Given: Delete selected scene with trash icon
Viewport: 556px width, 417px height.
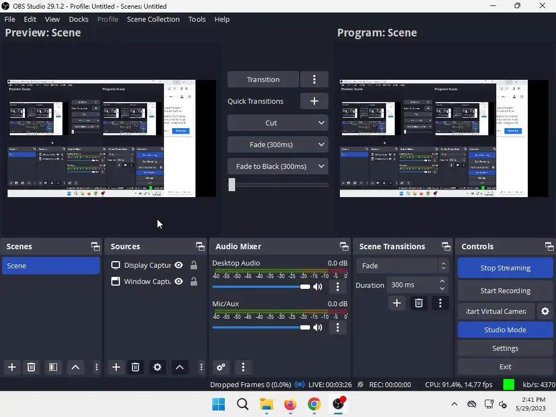Looking at the screenshot, I should tap(31, 367).
